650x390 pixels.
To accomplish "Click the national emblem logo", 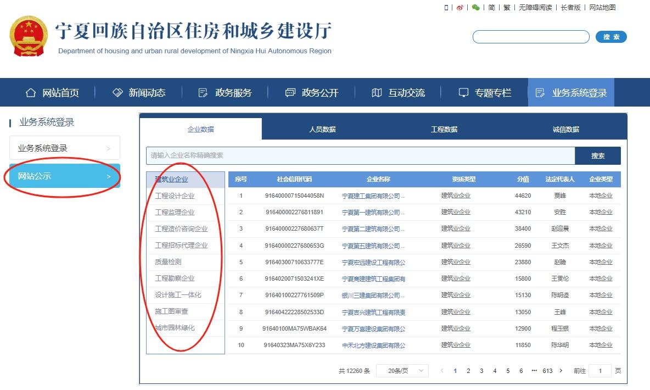I will click(29, 36).
